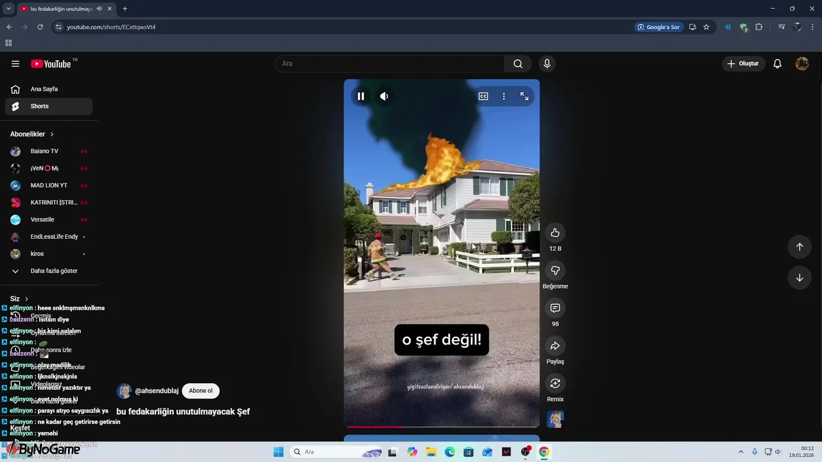Reload the current page

tap(40, 27)
